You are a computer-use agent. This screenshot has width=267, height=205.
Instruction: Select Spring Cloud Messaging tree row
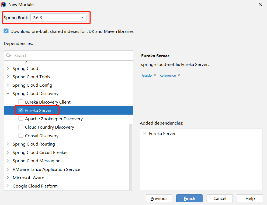pos(68,161)
